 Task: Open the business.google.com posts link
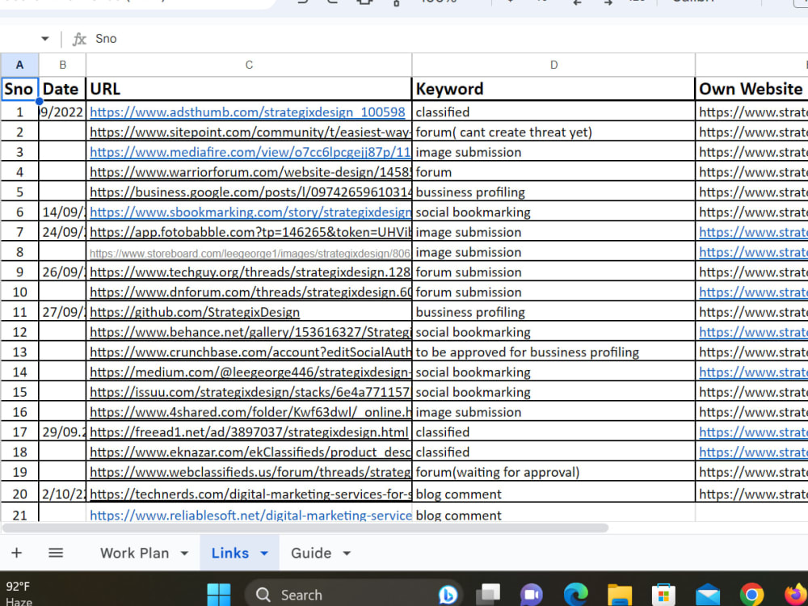[250, 192]
